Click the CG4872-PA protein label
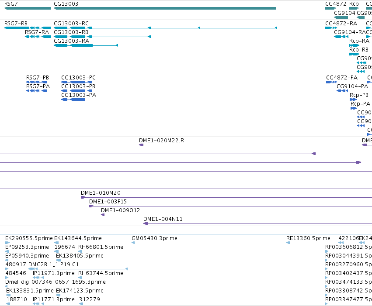Image resolution: width=372 pixels, height=306 pixels. coord(342,78)
